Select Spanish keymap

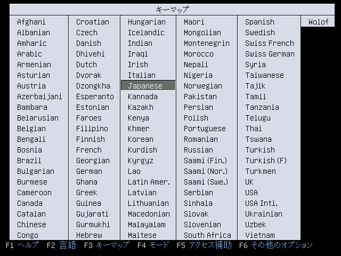click(x=260, y=22)
